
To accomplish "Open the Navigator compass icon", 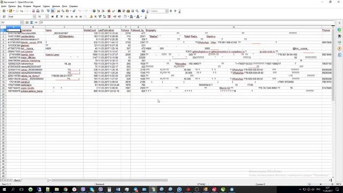I will tap(124, 11).
